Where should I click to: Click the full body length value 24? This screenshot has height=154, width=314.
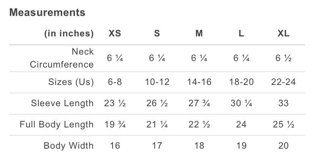241,124
